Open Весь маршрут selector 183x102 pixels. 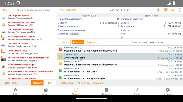click(x=68, y=10)
